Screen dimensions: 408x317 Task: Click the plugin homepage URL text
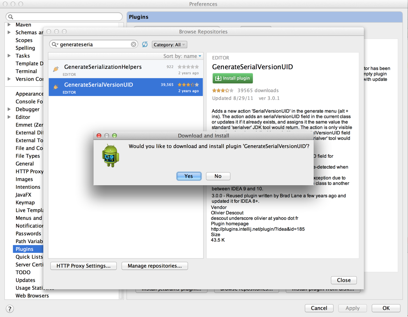(258, 229)
